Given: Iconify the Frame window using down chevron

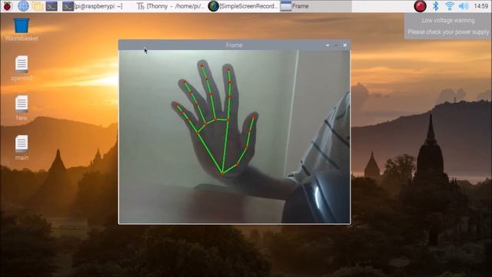Looking at the screenshot, I should click(327, 45).
